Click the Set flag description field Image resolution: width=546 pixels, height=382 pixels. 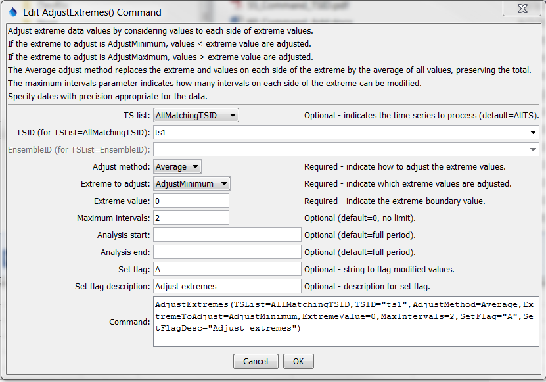point(227,286)
